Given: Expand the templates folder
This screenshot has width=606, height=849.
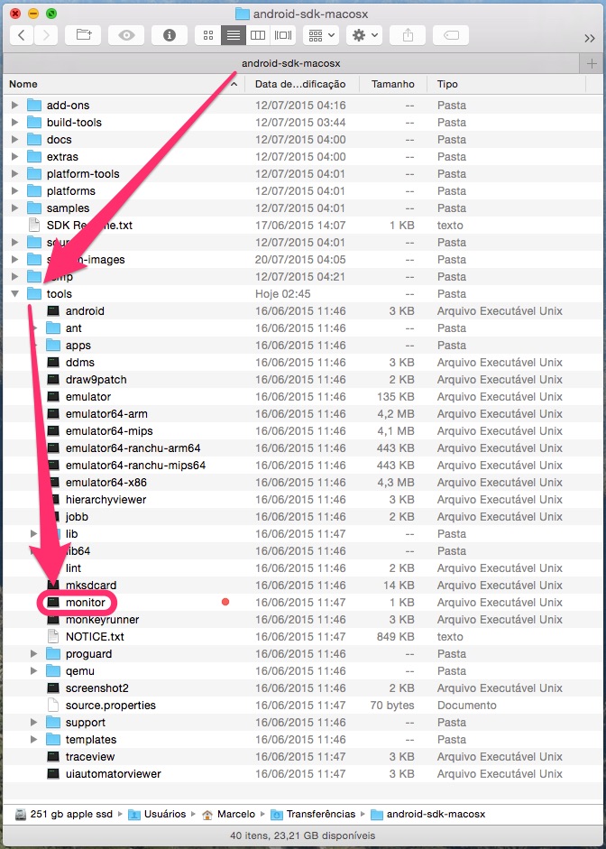Looking at the screenshot, I should [34, 740].
